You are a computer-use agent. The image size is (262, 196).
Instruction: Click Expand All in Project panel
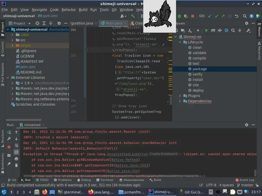[44, 23]
